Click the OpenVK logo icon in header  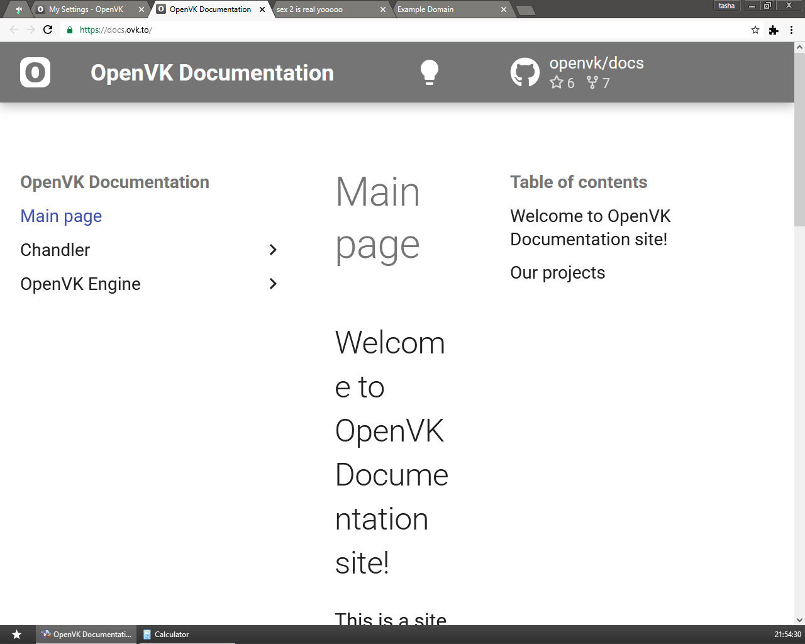coord(35,72)
